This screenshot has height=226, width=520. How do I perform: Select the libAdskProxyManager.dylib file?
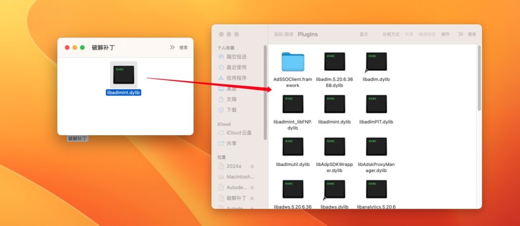376,146
